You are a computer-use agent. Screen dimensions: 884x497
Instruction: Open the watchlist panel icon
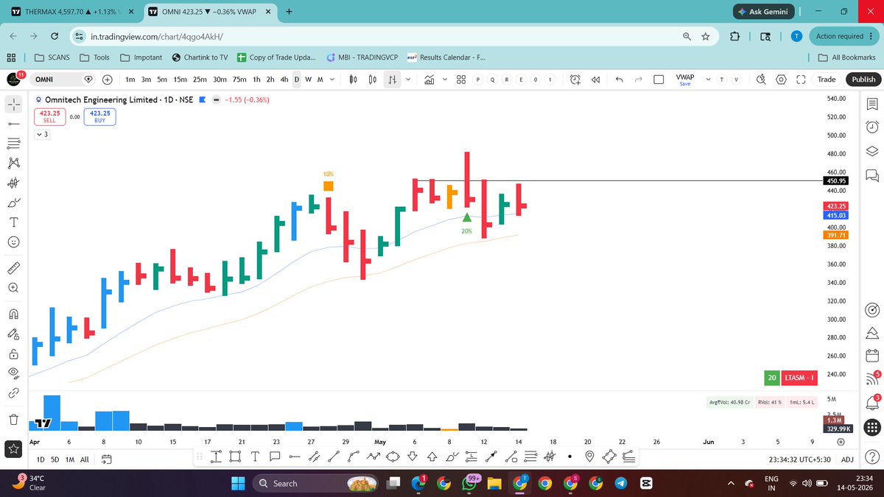[x=872, y=105]
